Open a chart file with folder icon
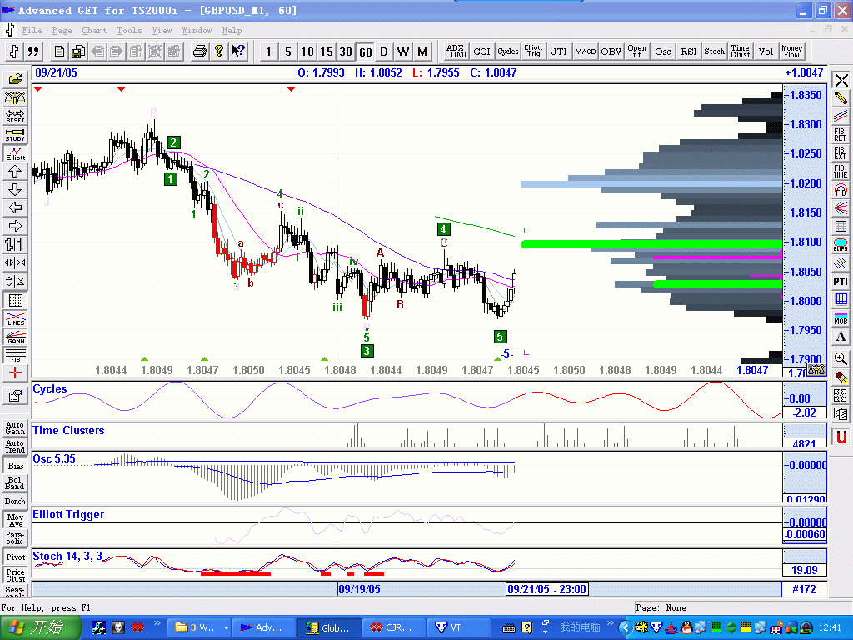The image size is (853, 640). [x=15, y=79]
